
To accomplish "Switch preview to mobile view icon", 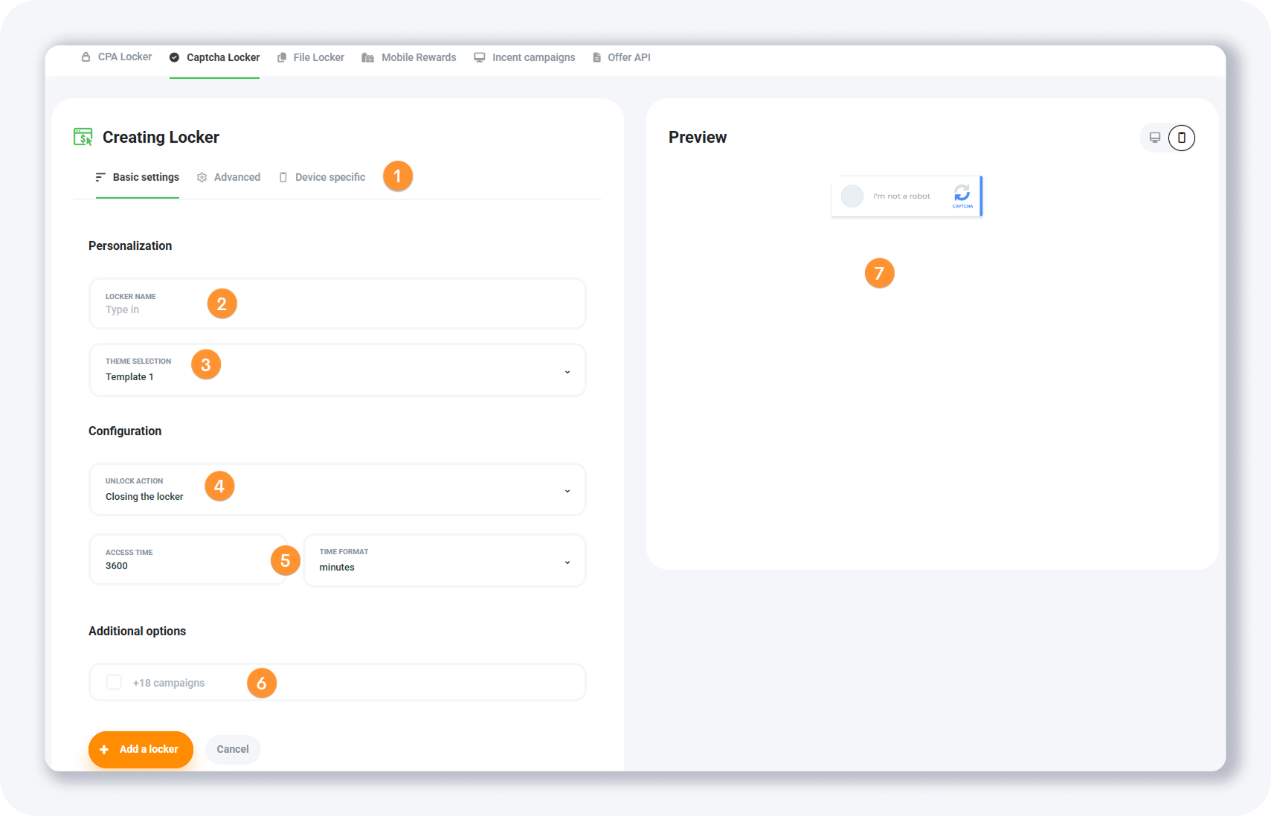I will pyautogui.click(x=1181, y=138).
